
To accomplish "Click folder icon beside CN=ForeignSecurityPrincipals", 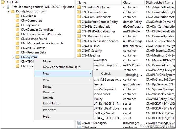I will click(x=17, y=34).
